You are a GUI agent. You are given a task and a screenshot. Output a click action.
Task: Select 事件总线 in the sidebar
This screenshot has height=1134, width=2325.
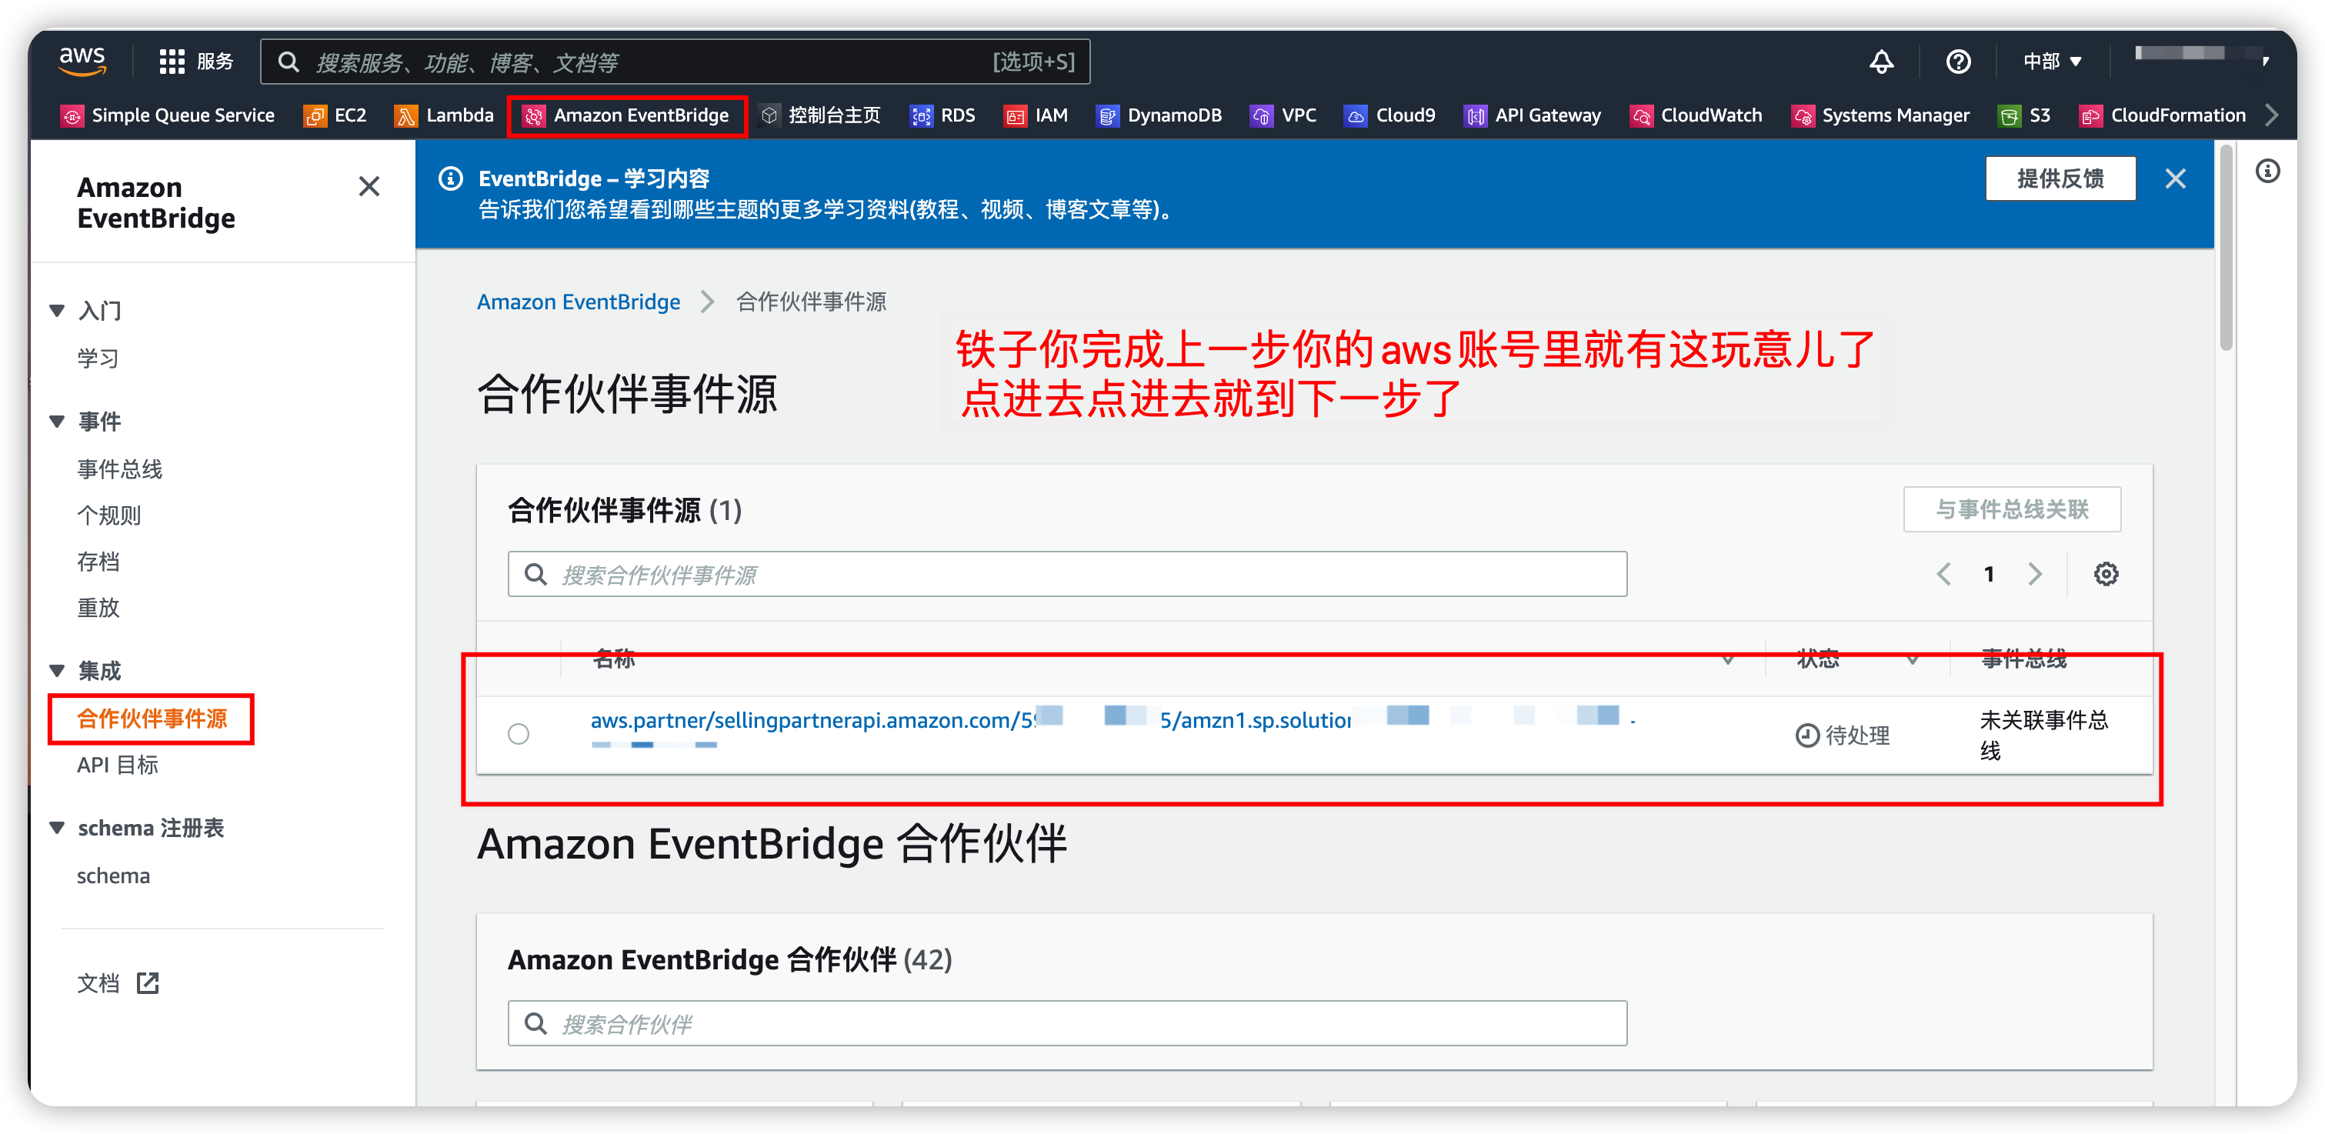(119, 469)
